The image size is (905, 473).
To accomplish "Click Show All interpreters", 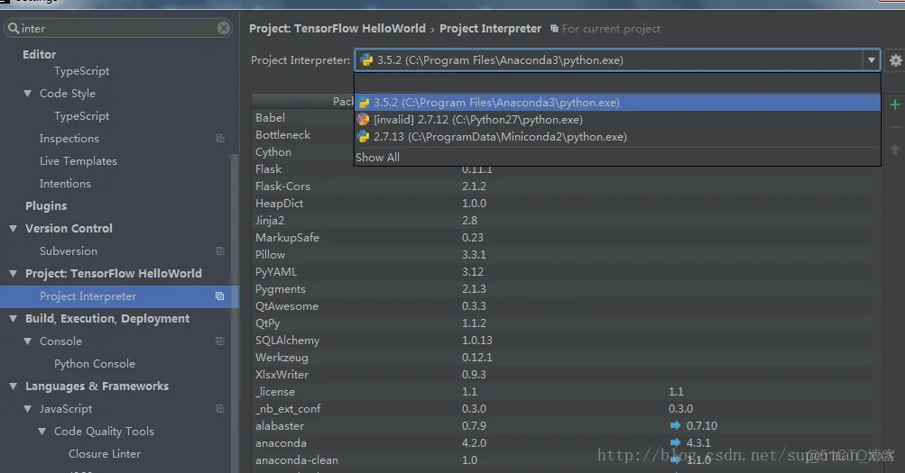I will pyautogui.click(x=377, y=158).
